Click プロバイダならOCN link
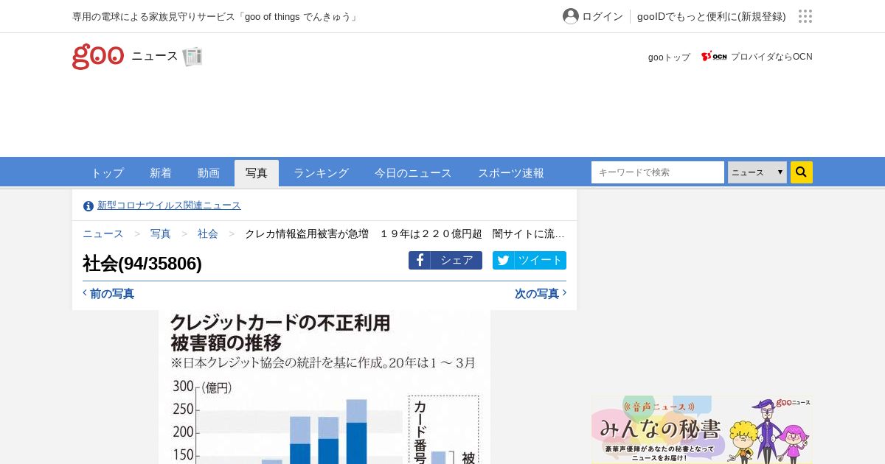 coord(771,57)
